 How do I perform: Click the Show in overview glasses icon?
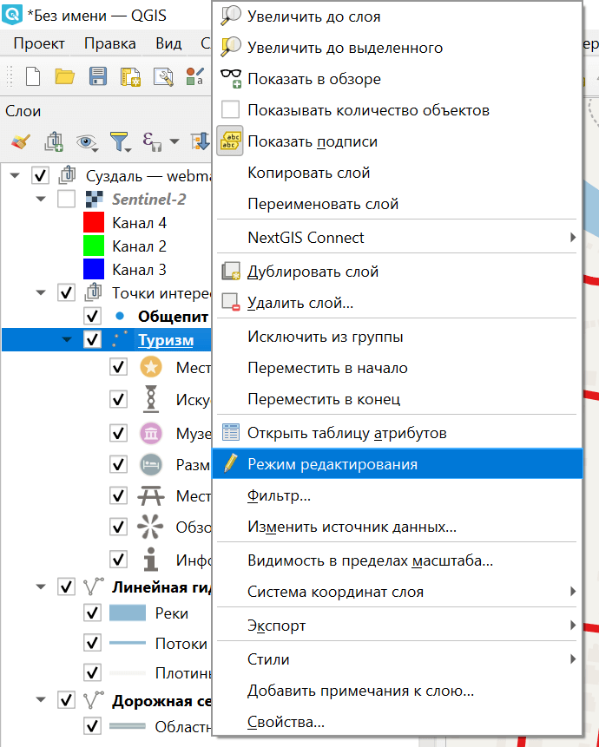(231, 79)
